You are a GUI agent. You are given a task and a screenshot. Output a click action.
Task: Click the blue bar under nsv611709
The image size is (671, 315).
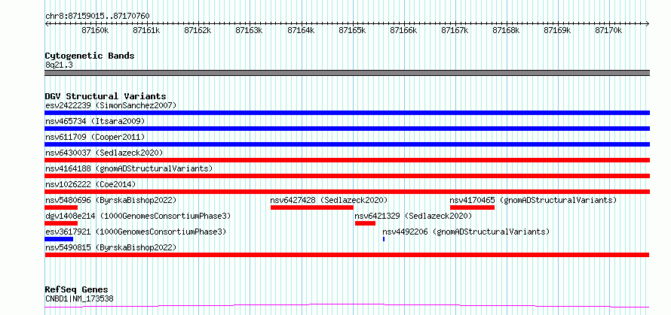pos(347,144)
